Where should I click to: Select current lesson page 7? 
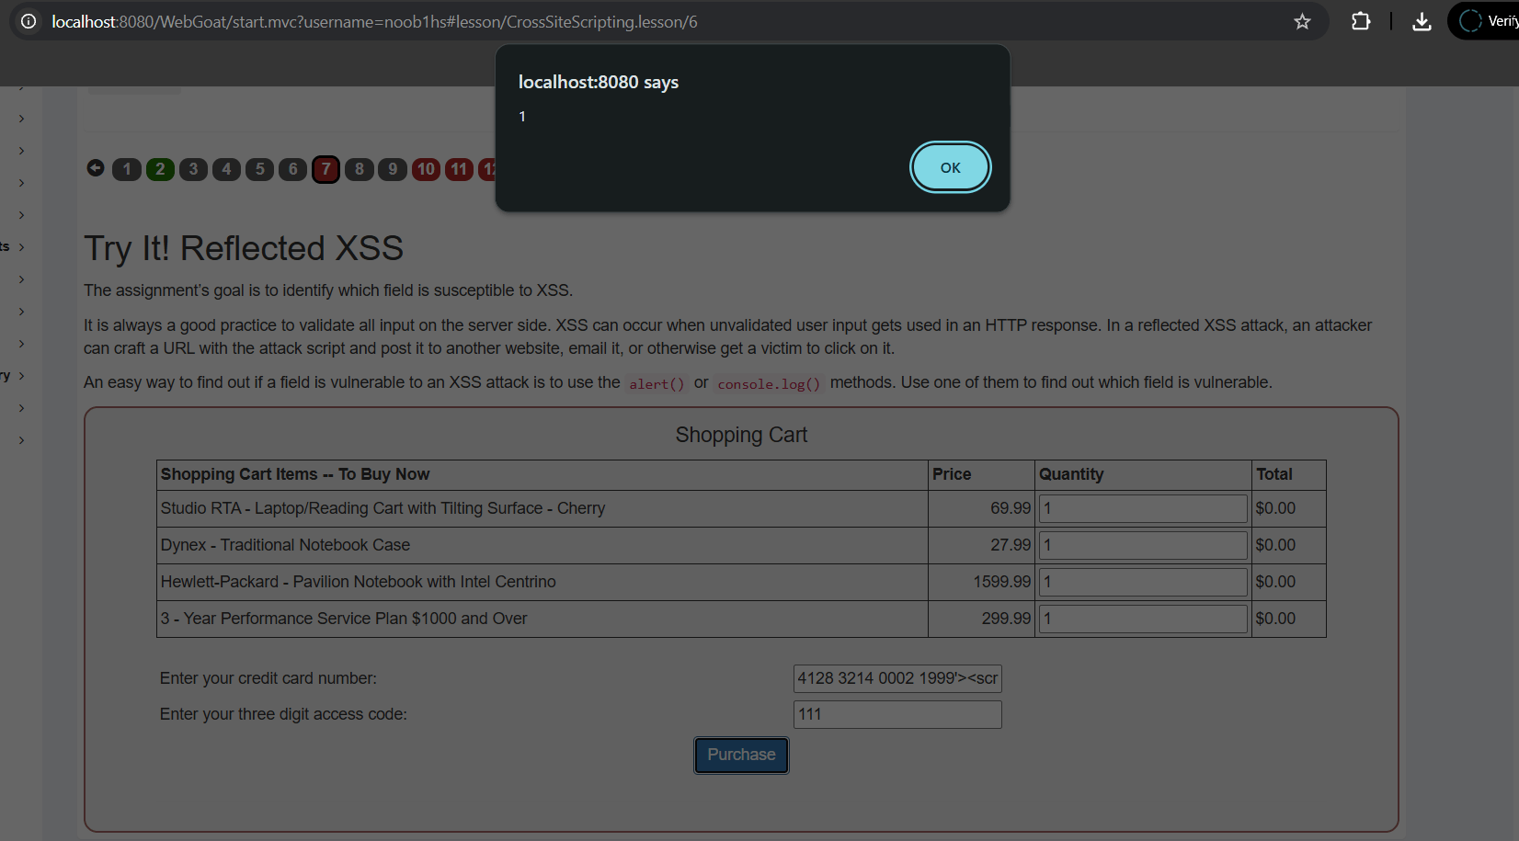coord(325,169)
